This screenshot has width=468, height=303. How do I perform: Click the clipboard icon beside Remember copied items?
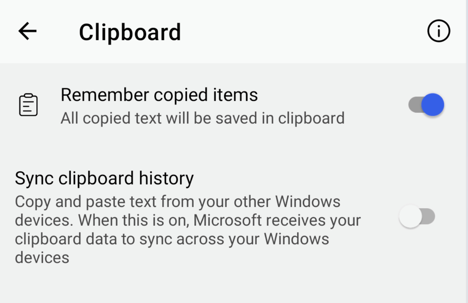click(28, 105)
